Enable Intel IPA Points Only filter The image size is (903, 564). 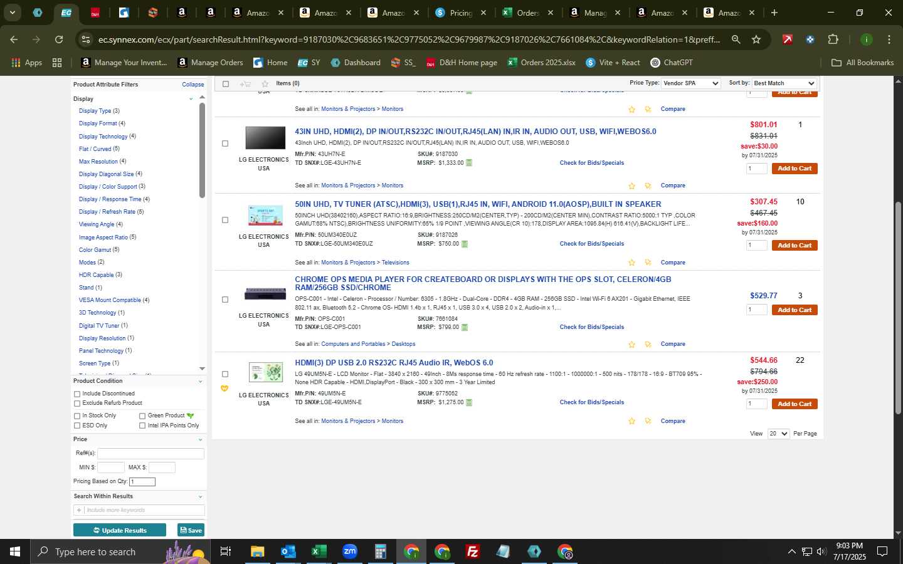[142, 426]
